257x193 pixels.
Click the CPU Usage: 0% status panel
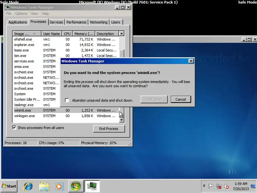click(59, 143)
